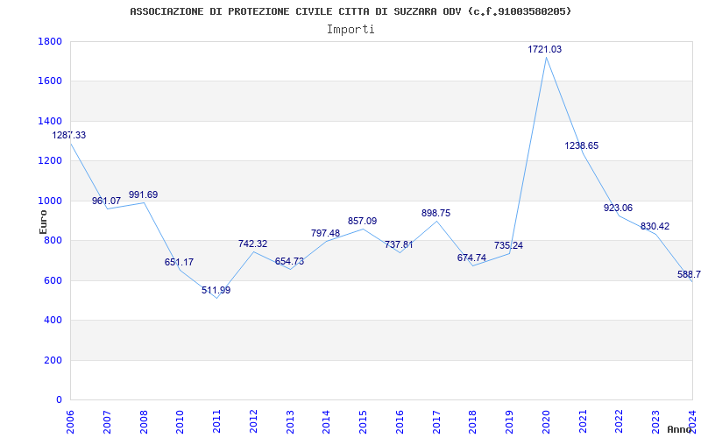
Task: Select data label 1287.33
Action: 69,135
